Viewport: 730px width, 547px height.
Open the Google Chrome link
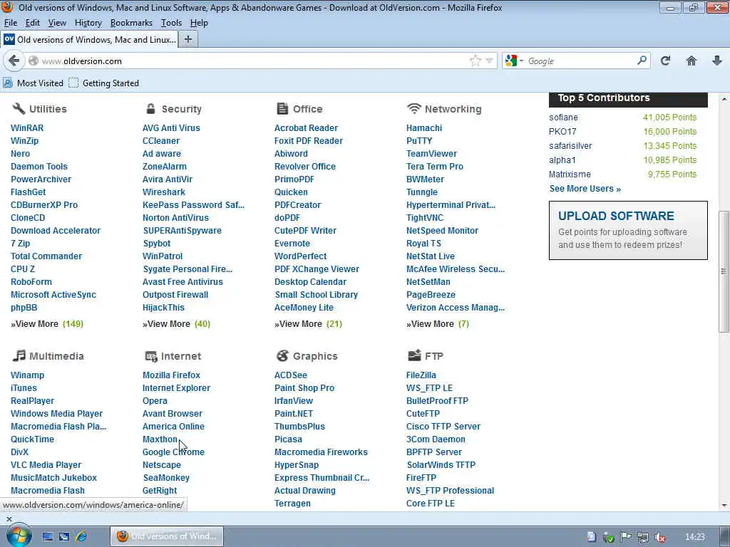[x=173, y=452]
